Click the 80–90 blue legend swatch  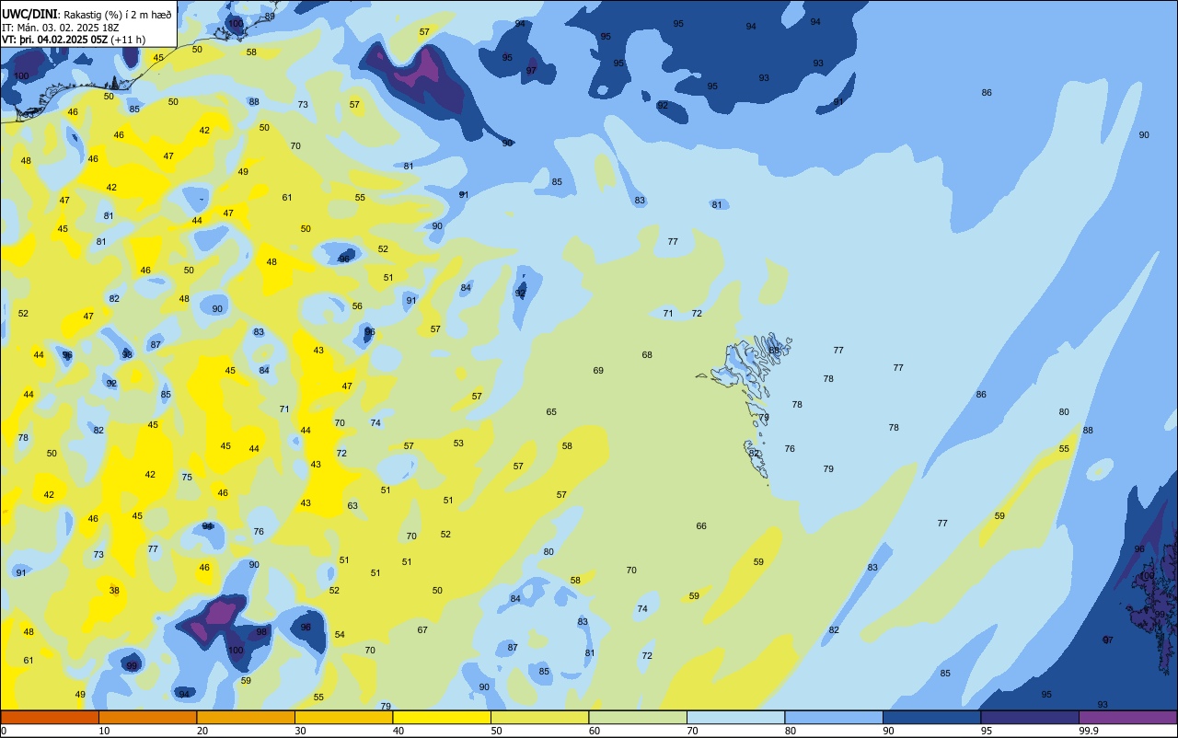(x=834, y=717)
